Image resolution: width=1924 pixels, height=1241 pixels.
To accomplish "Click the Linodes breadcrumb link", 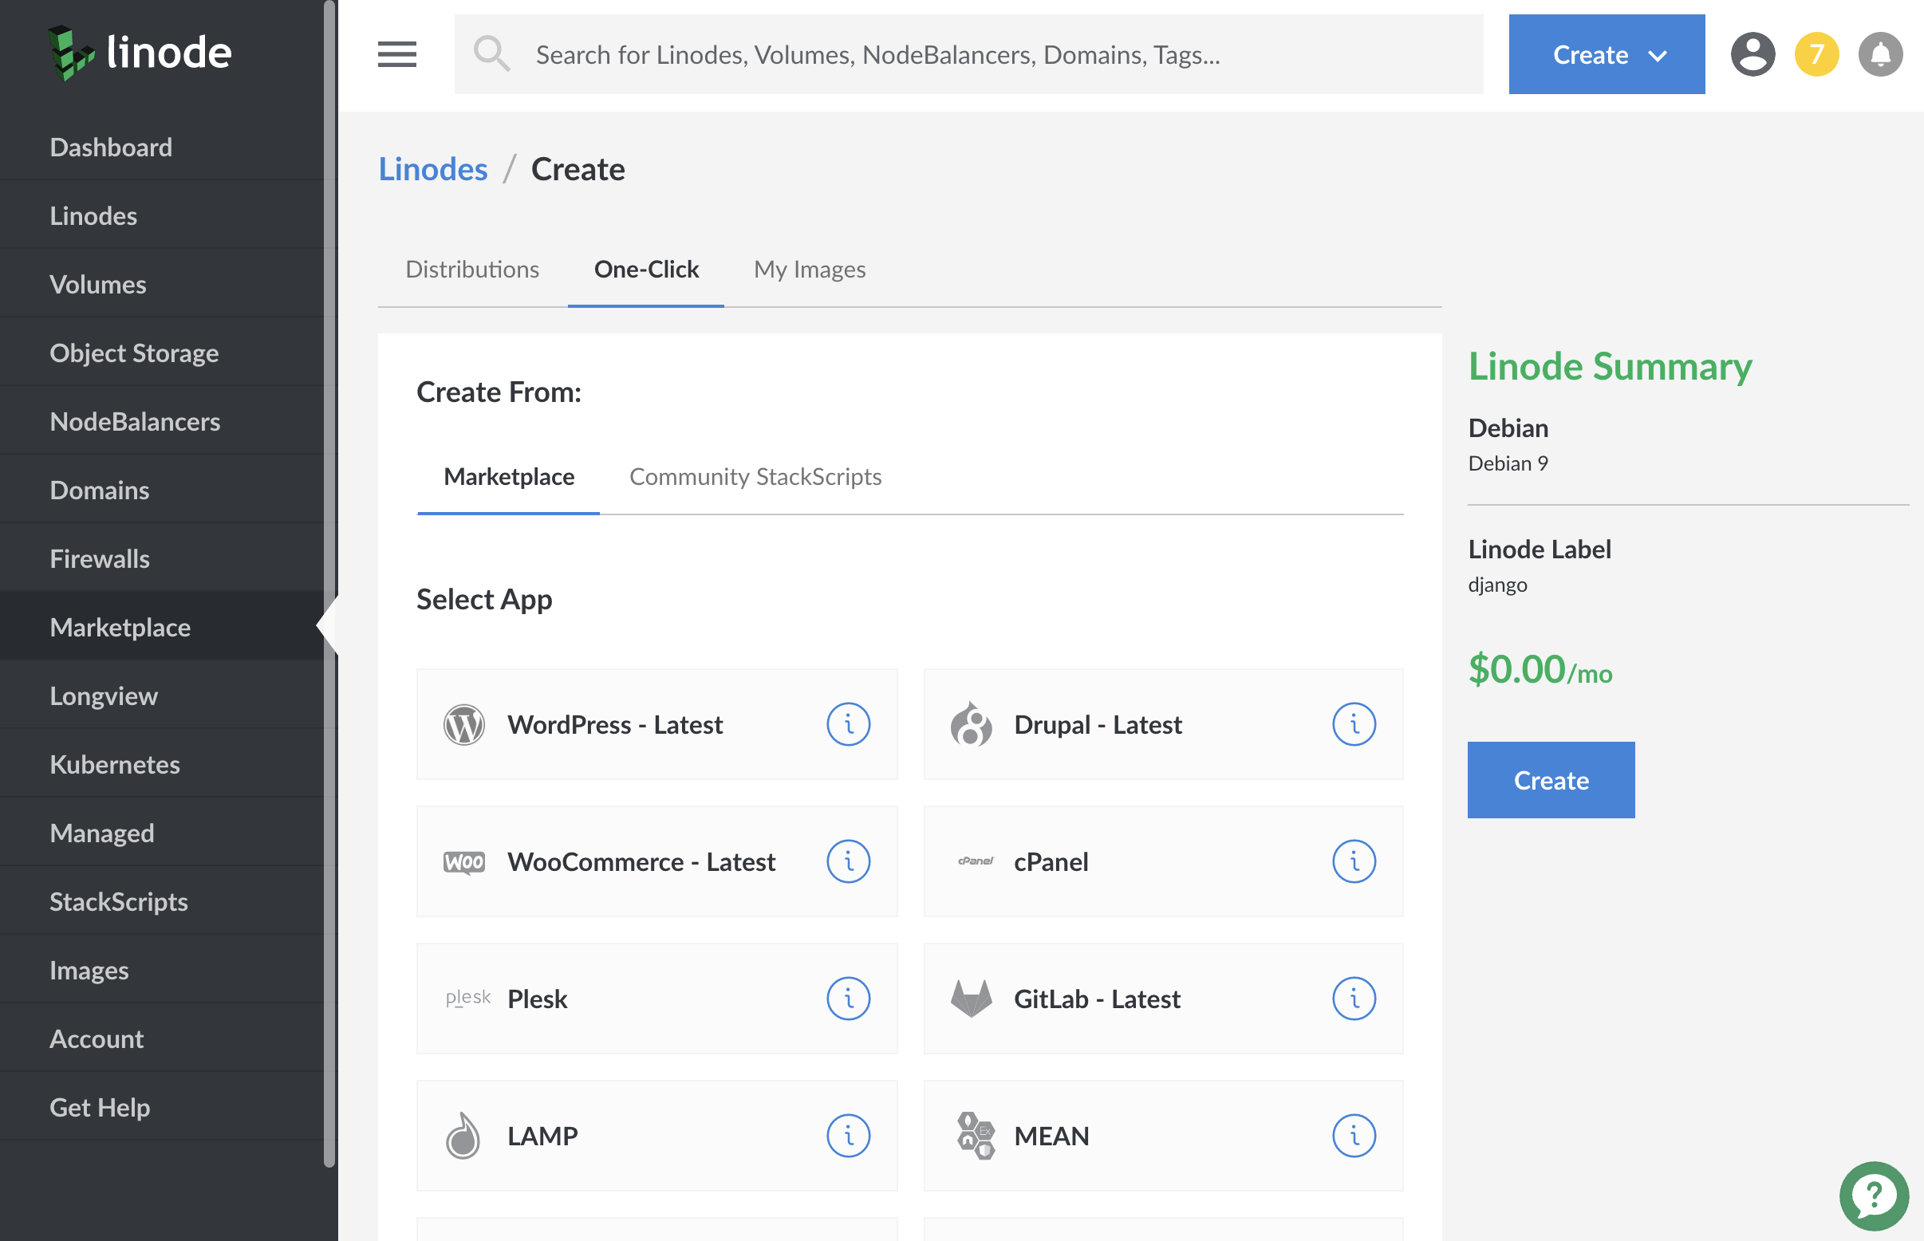I will [x=432, y=168].
